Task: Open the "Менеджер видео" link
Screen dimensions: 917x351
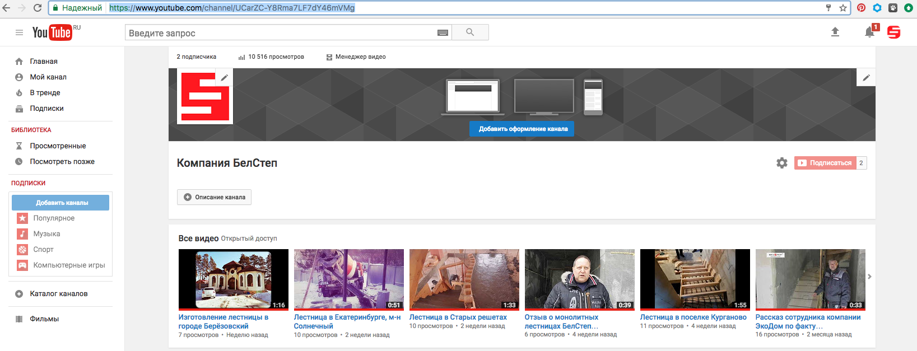Action: (x=360, y=57)
